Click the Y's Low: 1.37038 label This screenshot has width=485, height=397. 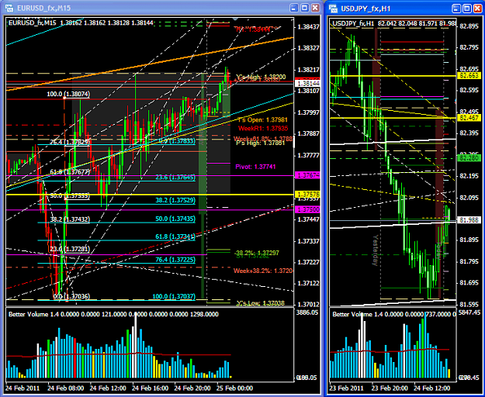[261, 303]
